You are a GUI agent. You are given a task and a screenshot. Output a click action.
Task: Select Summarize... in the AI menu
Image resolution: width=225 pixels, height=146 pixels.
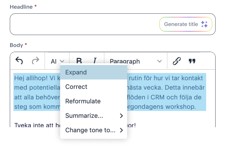(x=93, y=116)
